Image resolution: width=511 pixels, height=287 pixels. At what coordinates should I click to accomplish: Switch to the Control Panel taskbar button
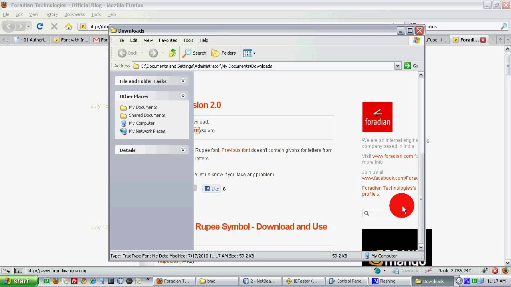coord(346,281)
